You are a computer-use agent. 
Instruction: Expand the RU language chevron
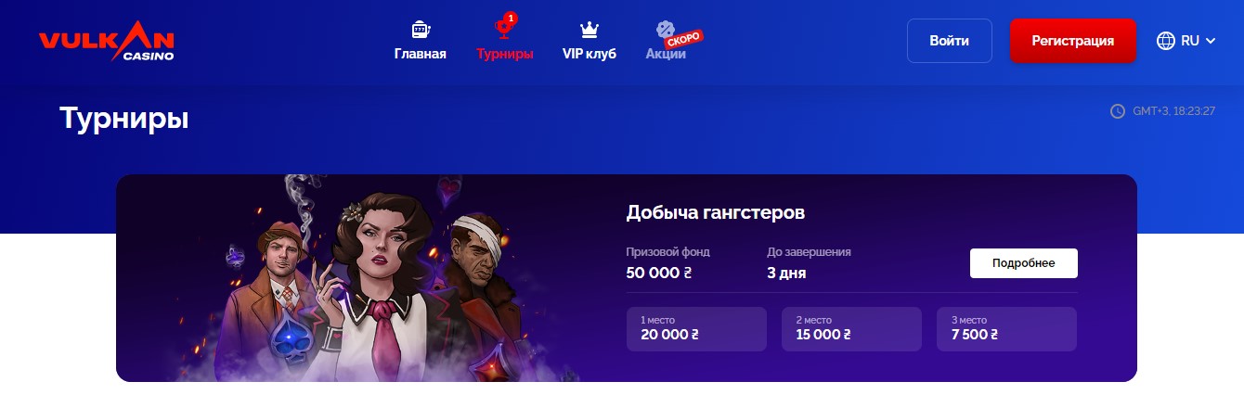tap(1210, 41)
